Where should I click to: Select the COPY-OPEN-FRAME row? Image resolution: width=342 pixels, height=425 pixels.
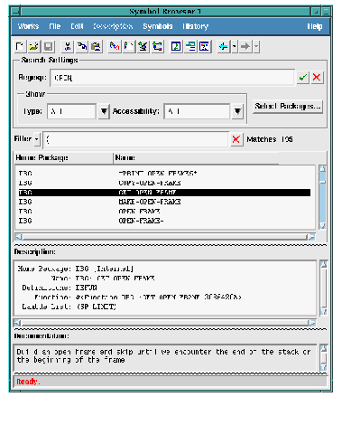coord(164,183)
